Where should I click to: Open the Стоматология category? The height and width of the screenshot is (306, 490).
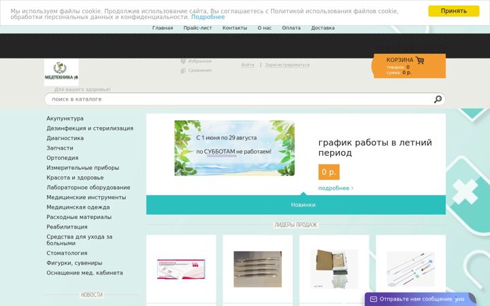point(67,253)
